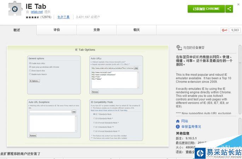Click the version text 9.10.5.1
Image resolution: width=242 pixels, height=159 pixels.
[191, 138]
